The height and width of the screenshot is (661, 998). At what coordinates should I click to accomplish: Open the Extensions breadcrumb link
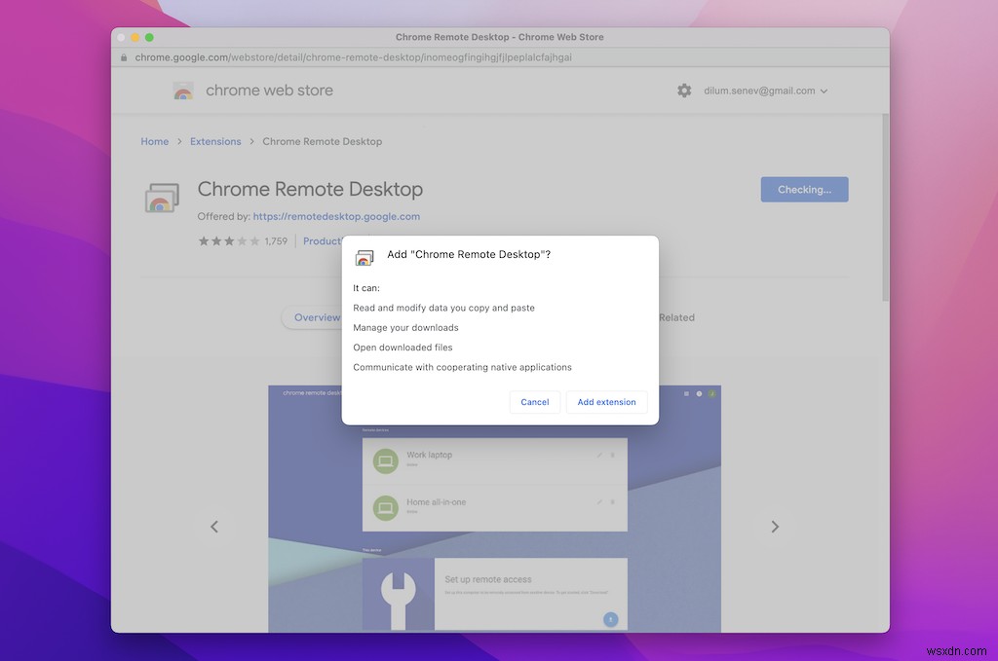click(215, 140)
